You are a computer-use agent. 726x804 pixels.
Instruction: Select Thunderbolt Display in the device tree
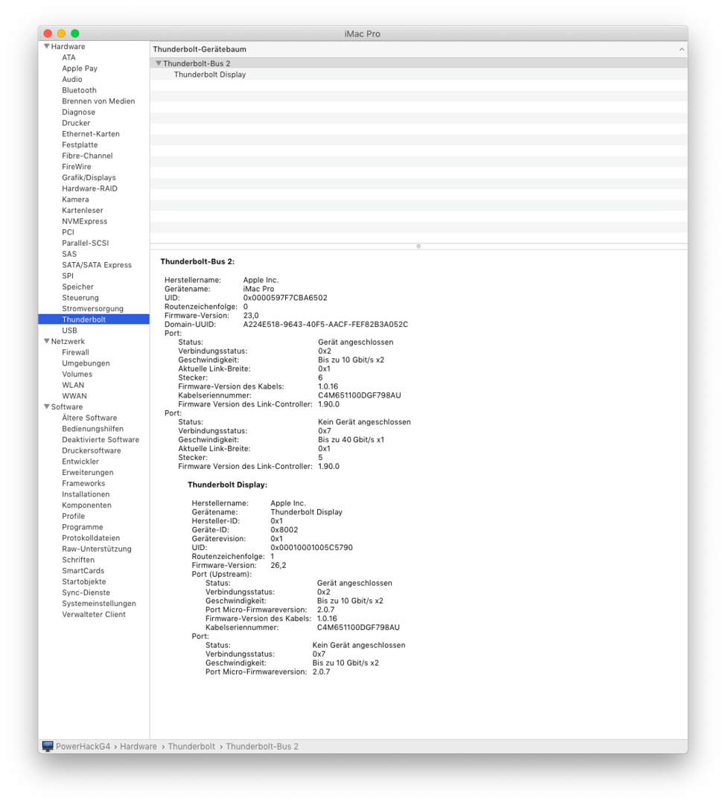pos(210,74)
